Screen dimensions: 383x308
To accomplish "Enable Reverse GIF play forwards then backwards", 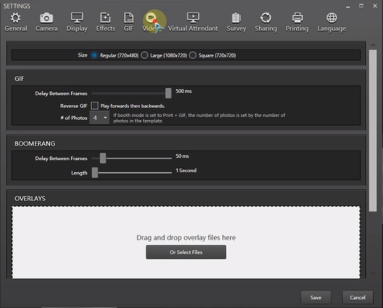I will point(95,106).
